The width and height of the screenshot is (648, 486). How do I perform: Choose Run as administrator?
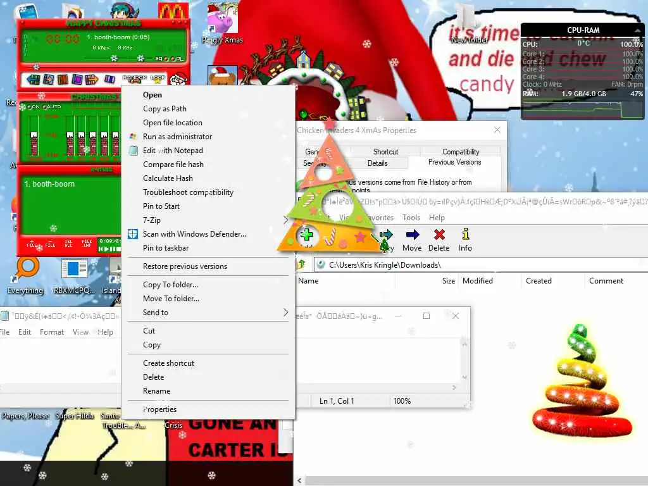coord(208,137)
